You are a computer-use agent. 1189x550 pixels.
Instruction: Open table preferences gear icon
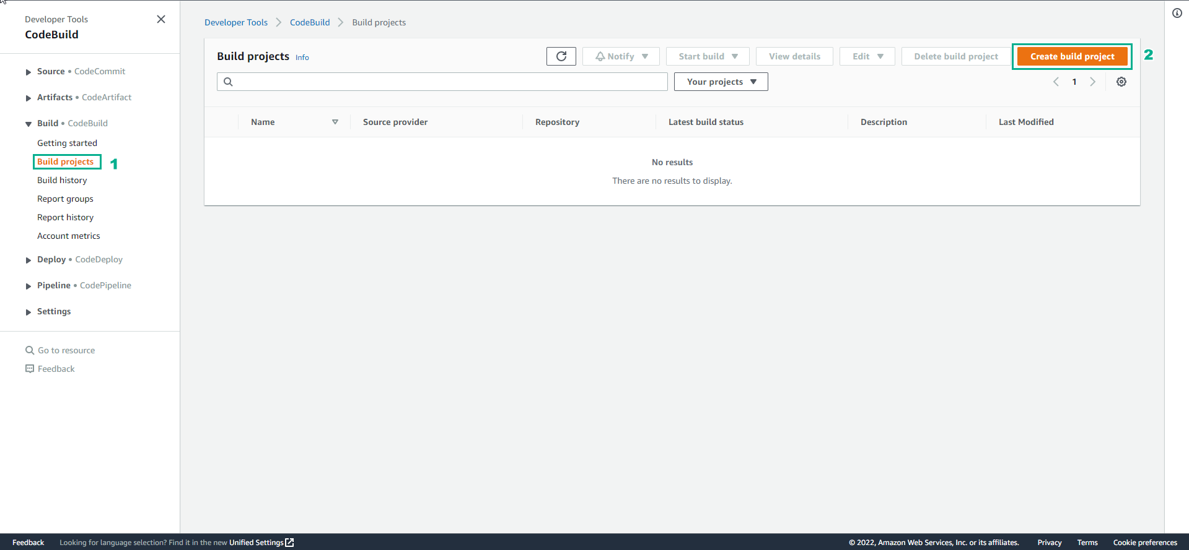(x=1121, y=82)
